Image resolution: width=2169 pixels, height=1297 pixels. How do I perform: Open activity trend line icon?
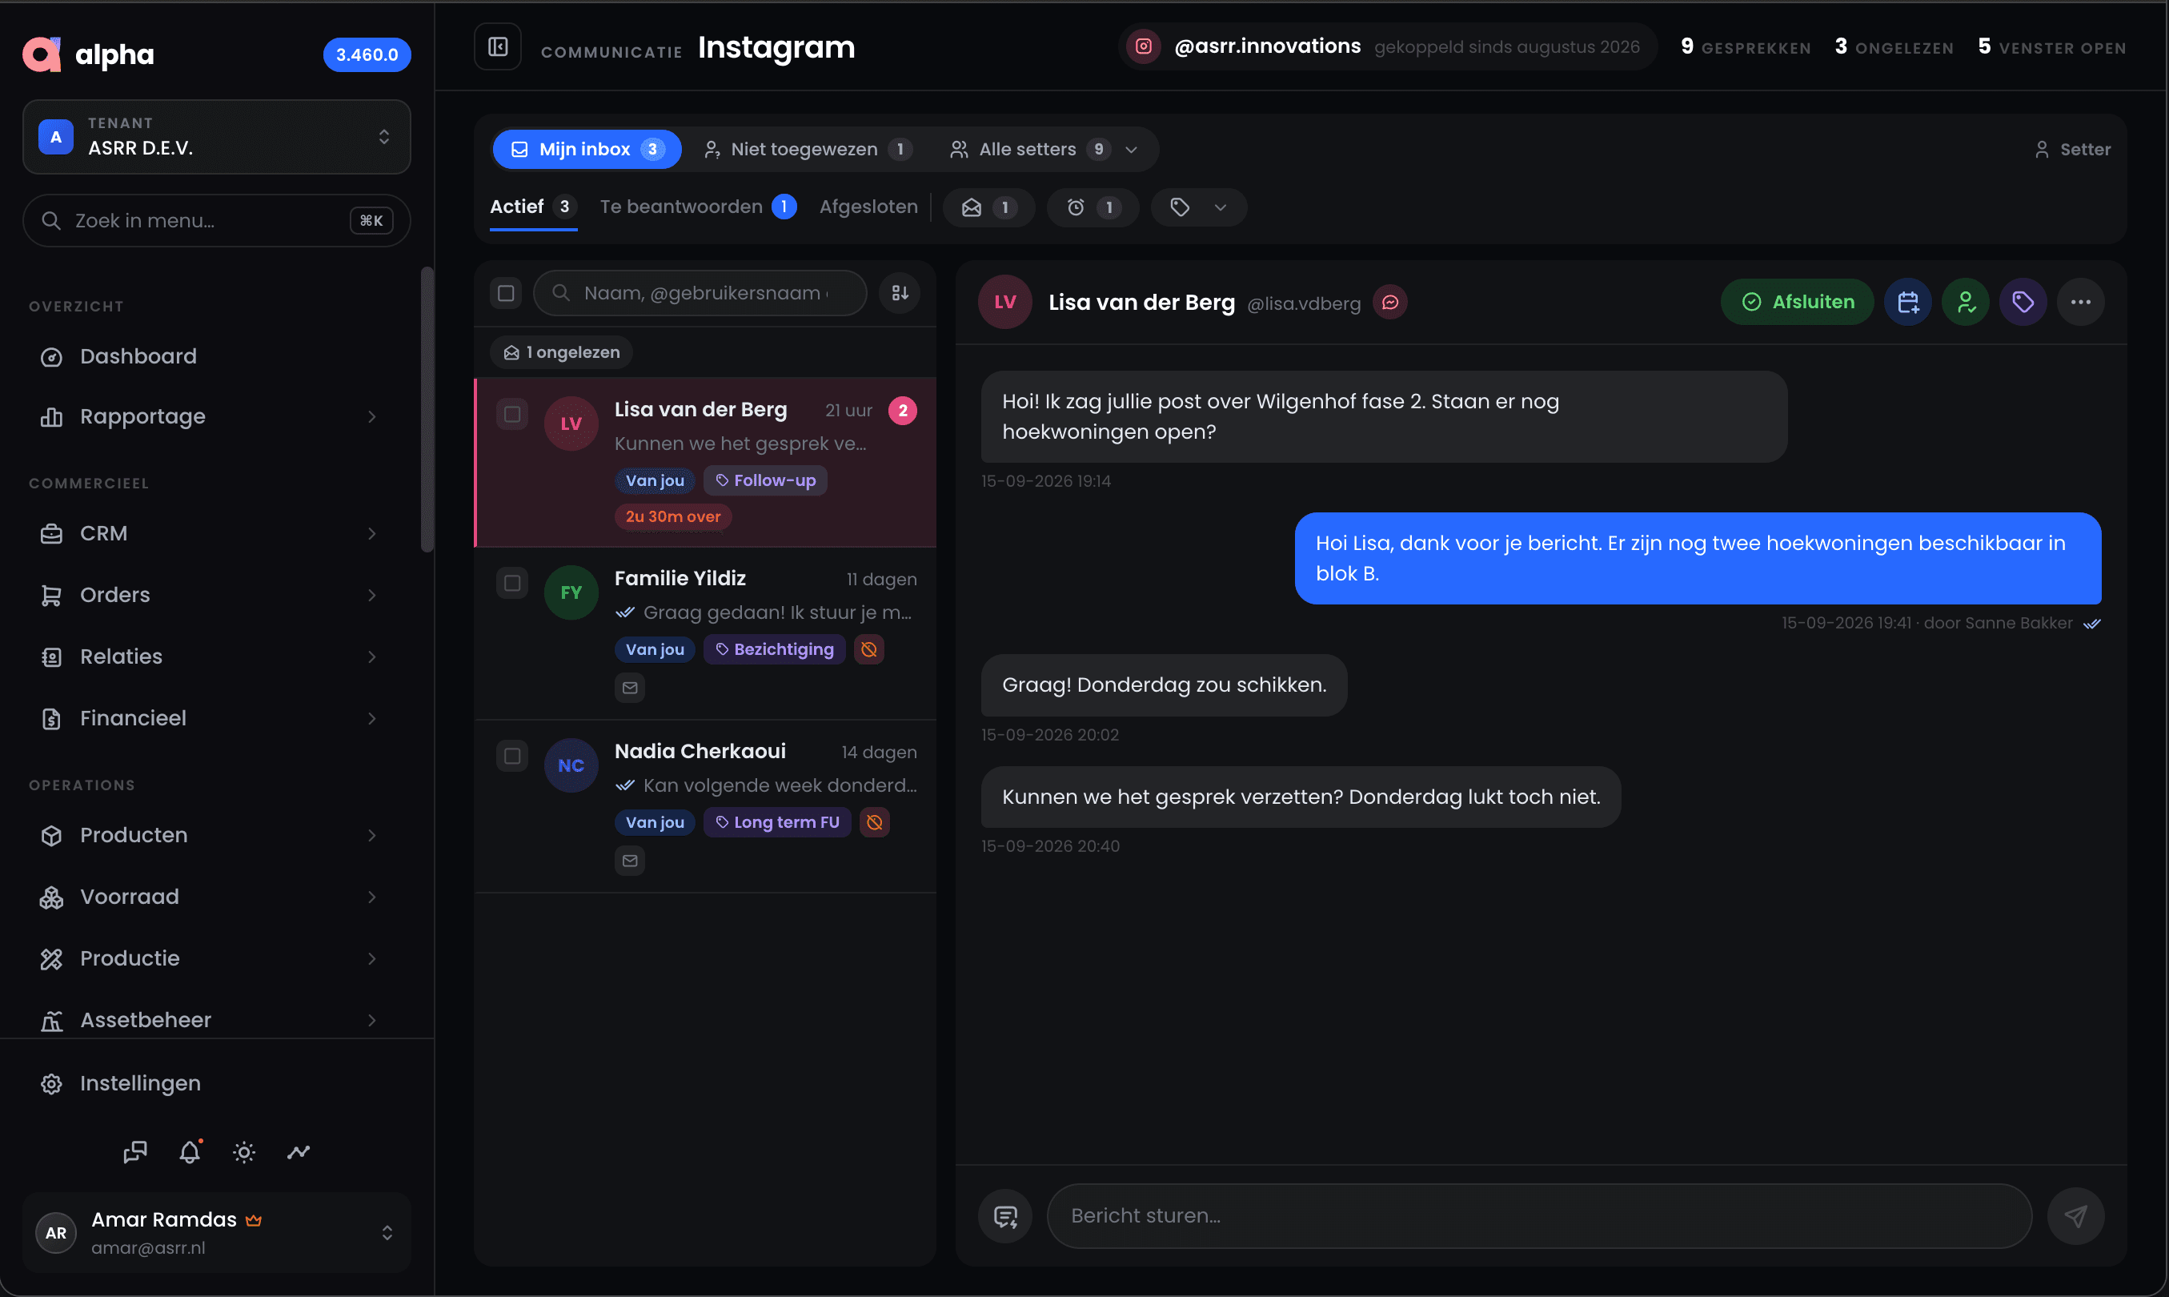click(299, 1152)
